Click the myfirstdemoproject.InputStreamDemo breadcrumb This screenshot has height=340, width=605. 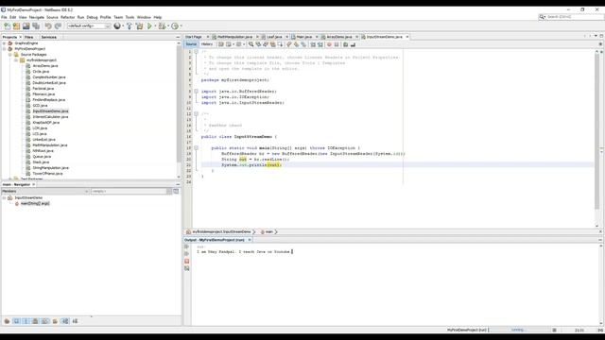pyautogui.click(x=221, y=231)
